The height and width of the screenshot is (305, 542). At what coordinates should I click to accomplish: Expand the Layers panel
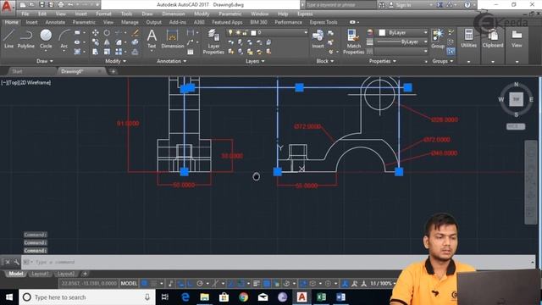(x=255, y=61)
